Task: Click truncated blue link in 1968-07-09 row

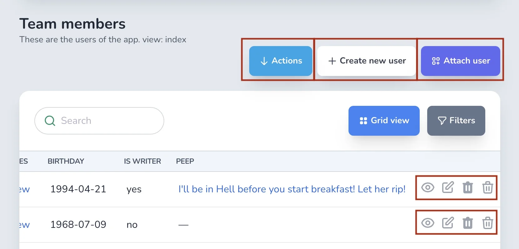Action: point(24,225)
